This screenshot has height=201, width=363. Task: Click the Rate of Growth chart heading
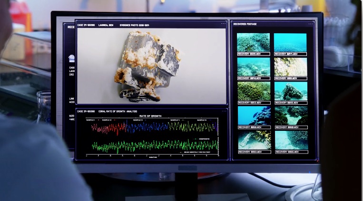[150, 116]
